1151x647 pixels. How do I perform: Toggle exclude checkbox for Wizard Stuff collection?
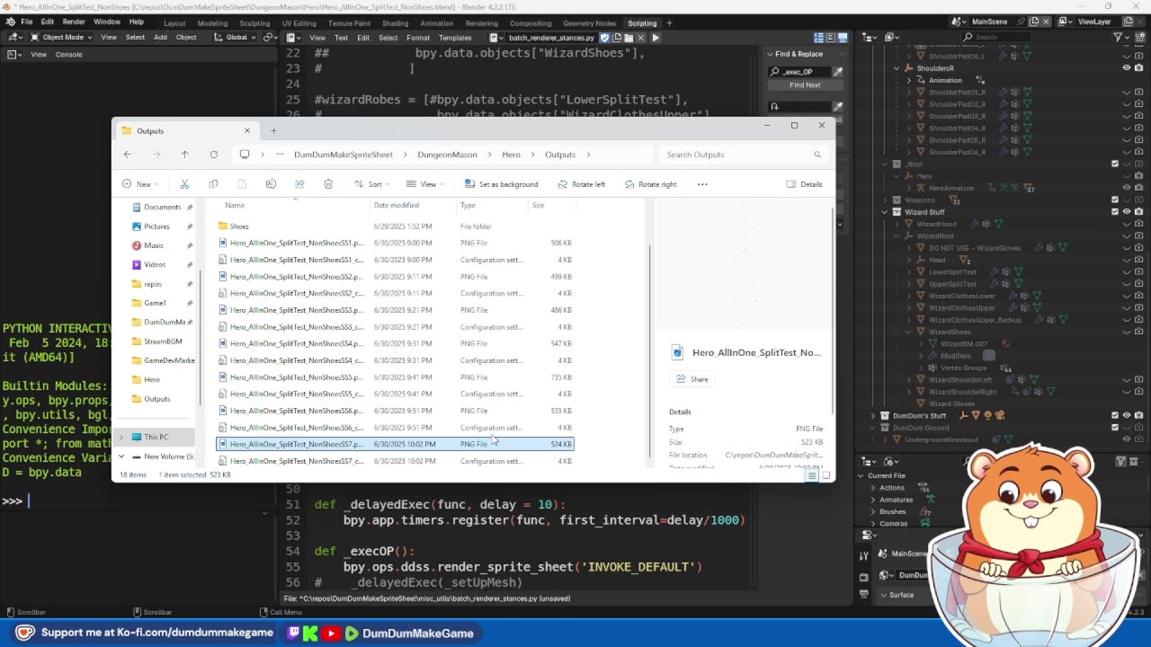pyautogui.click(x=1115, y=212)
